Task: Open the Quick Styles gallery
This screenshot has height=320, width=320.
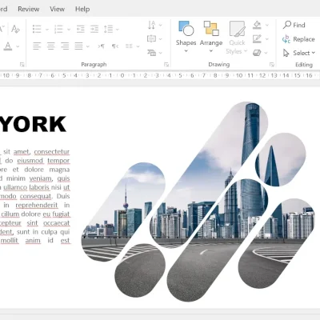Action: click(x=237, y=38)
